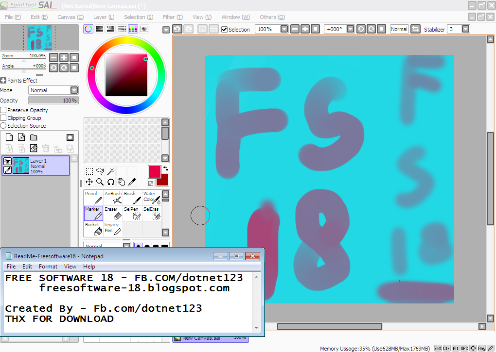Open the layer Mode dropdown showing Normal
This screenshot has height=352, width=496.
[74, 90]
